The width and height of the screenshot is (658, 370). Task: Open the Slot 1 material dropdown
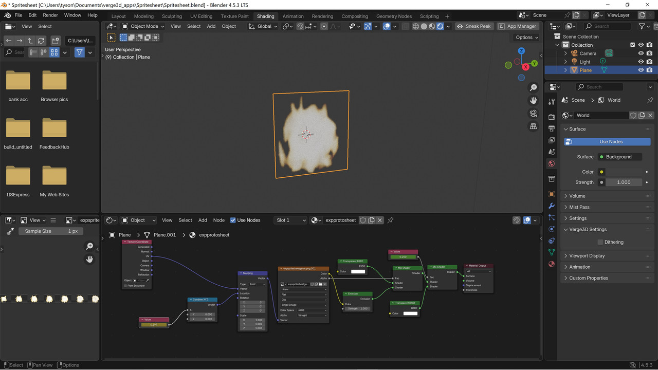tap(290, 220)
